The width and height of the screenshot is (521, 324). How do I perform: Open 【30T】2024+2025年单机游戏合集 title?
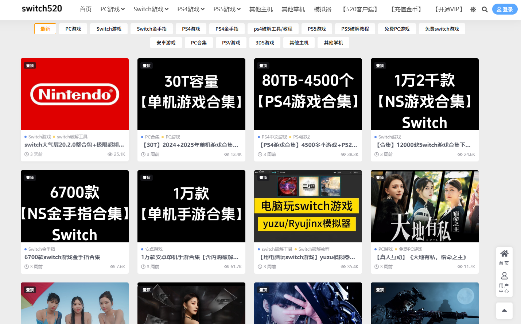190,145
